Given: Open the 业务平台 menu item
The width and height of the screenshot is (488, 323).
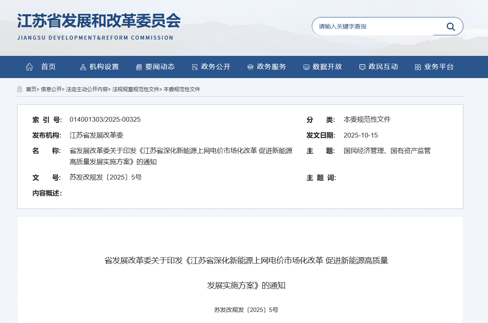Looking at the screenshot, I should (x=439, y=67).
